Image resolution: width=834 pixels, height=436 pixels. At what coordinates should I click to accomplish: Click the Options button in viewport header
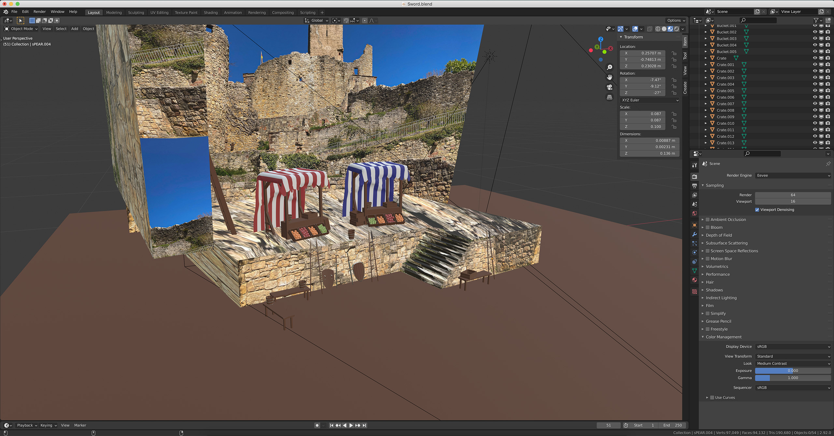click(676, 21)
